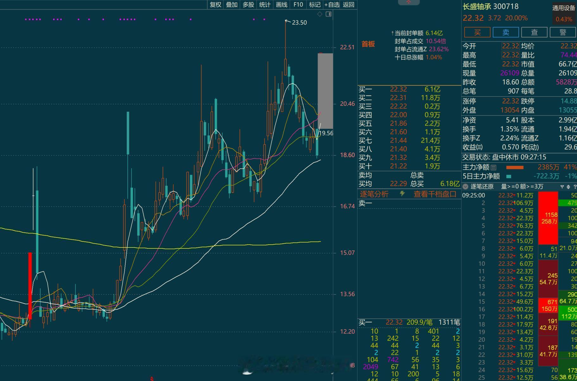
Task: Click the diamond marker icon above the chart
Action: point(320,14)
